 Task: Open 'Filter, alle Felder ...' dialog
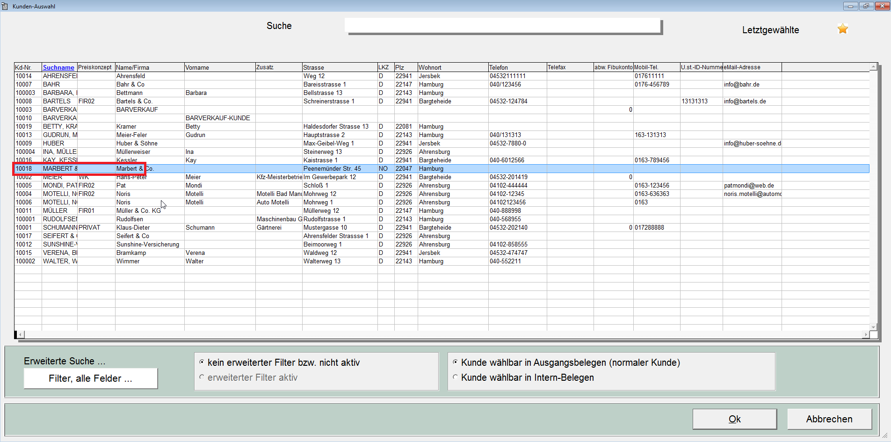pos(91,378)
